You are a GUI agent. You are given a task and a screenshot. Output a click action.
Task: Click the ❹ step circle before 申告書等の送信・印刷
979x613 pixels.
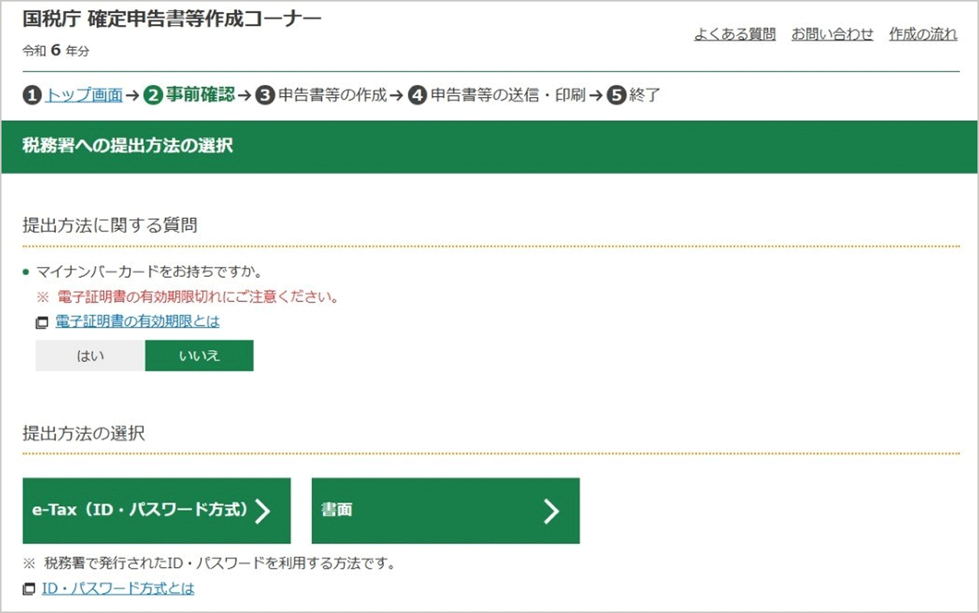[417, 96]
